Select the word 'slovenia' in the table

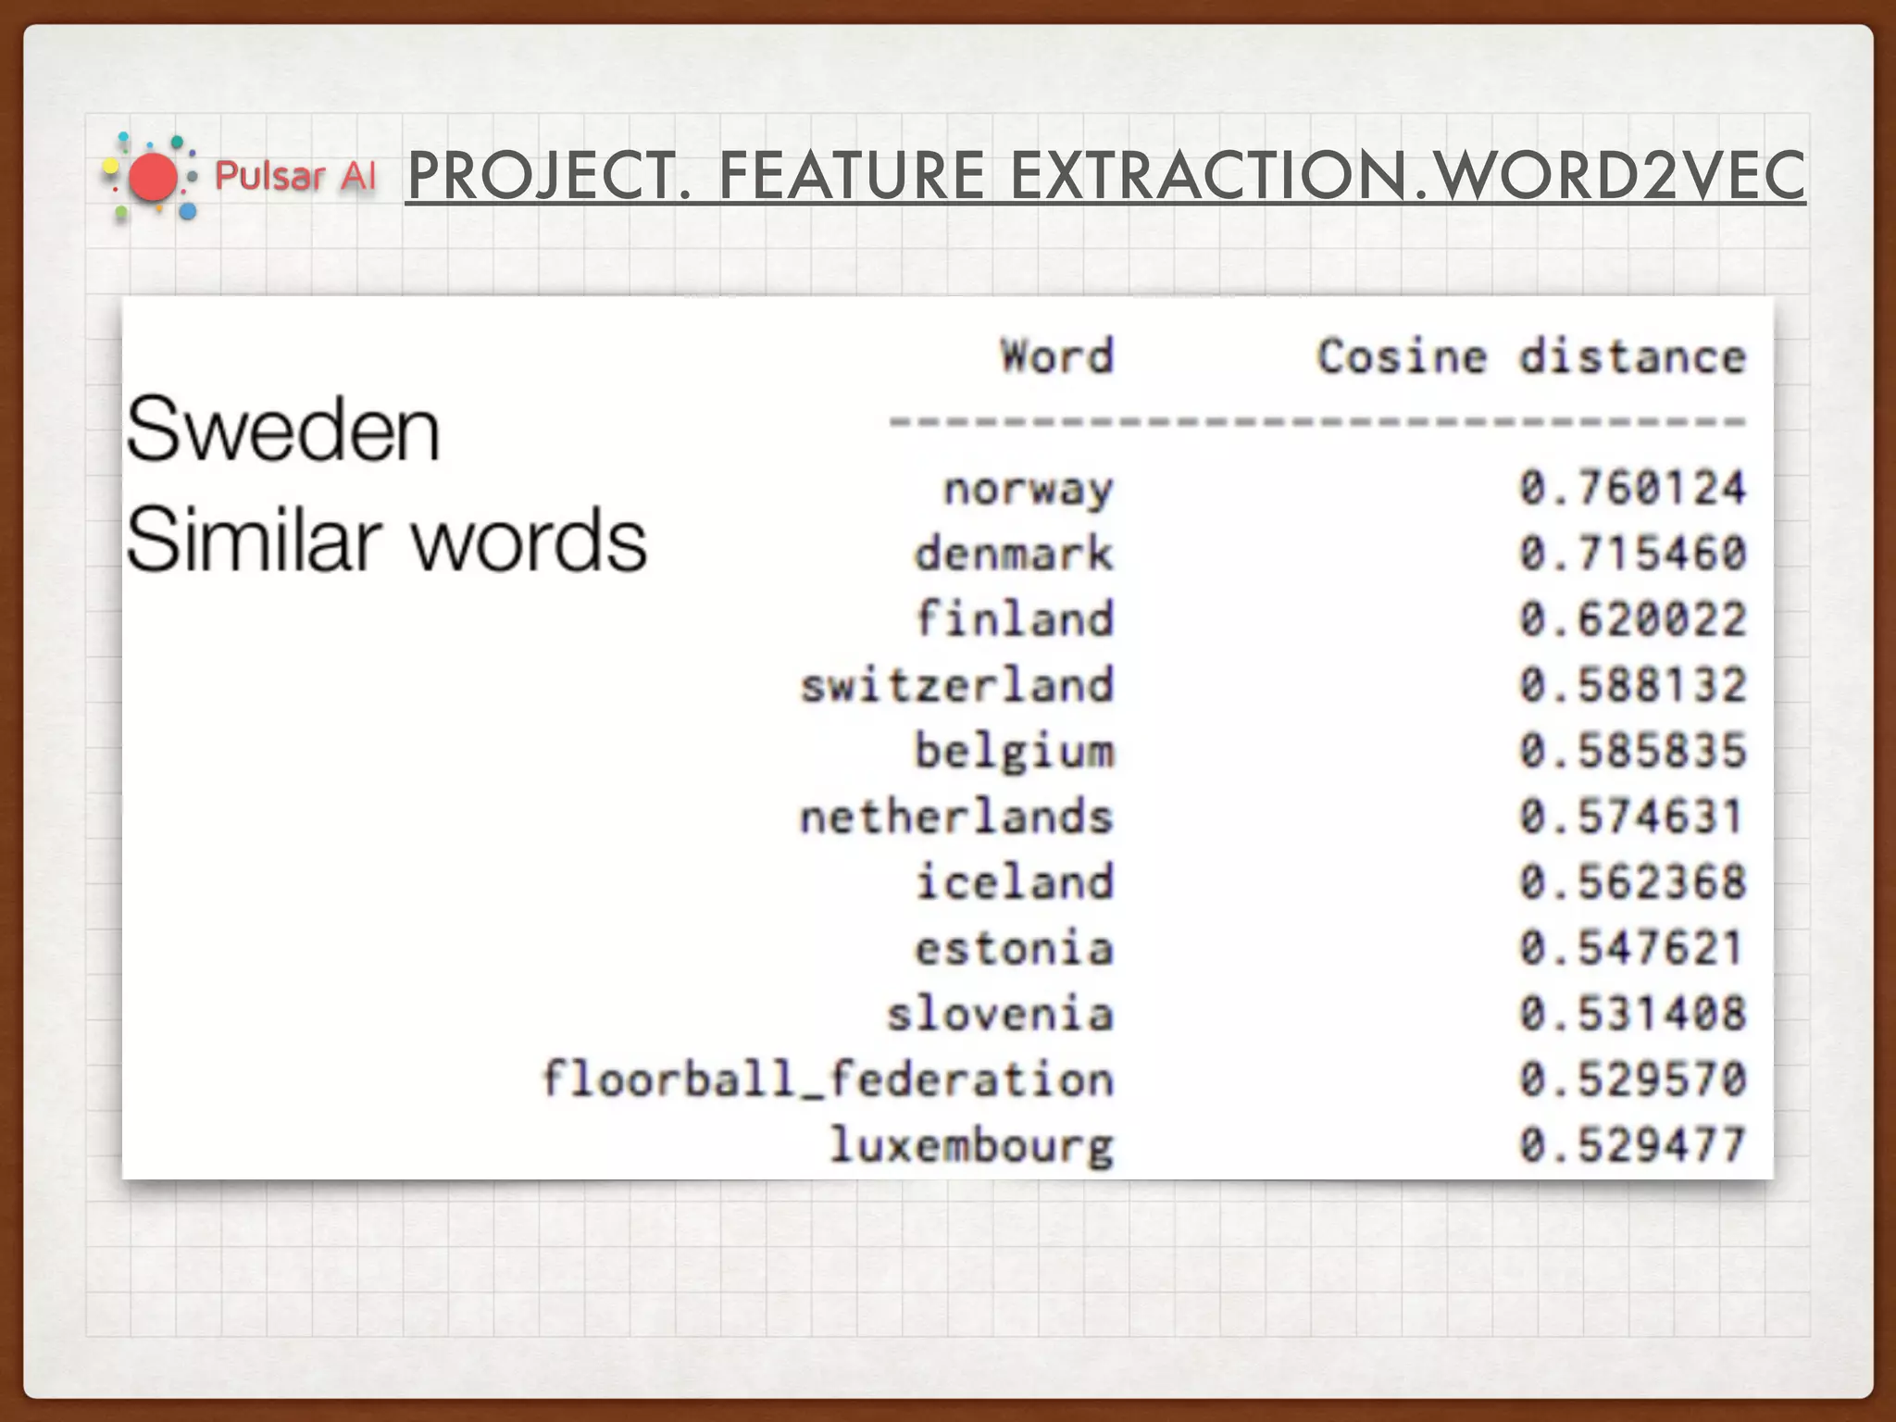click(1001, 1014)
